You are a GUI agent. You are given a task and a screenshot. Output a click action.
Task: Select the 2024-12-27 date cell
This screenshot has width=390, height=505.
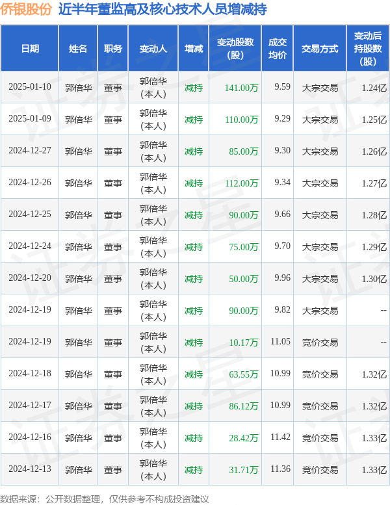(30, 151)
